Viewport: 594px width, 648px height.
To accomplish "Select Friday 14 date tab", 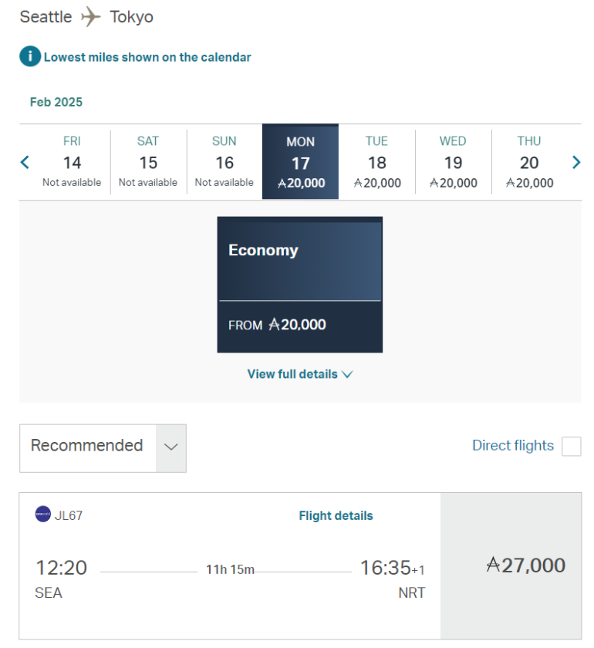I will pyautogui.click(x=72, y=162).
